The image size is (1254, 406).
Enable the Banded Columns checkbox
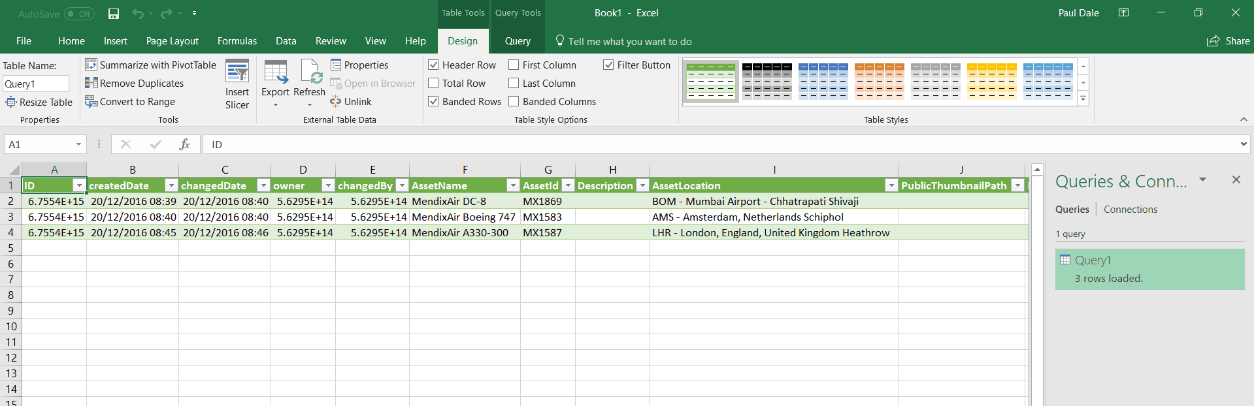(514, 101)
